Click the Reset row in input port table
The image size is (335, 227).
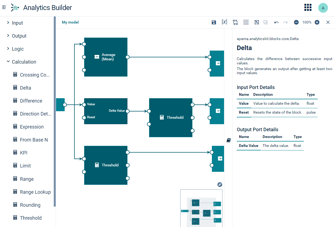277,112
